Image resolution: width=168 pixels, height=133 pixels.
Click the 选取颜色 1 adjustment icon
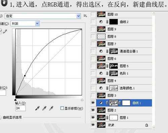tap(101, 88)
